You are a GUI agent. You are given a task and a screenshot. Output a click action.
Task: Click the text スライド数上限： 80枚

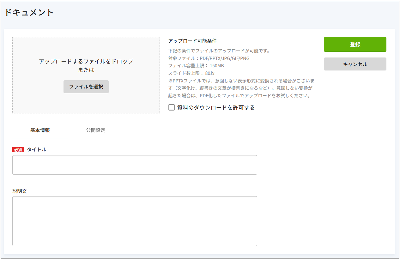pos(191,73)
